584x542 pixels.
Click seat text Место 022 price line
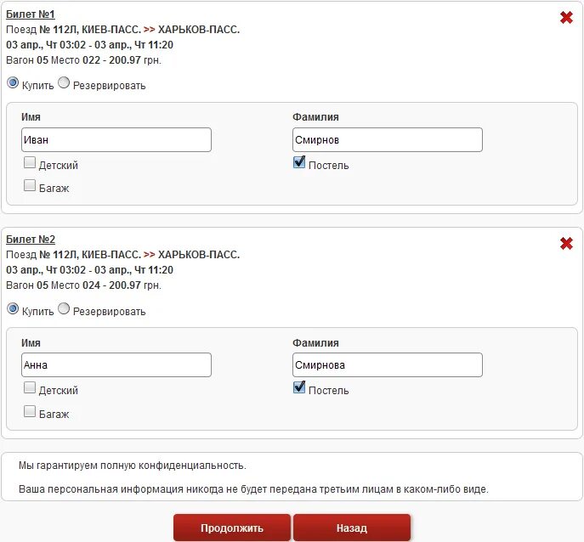click(84, 60)
